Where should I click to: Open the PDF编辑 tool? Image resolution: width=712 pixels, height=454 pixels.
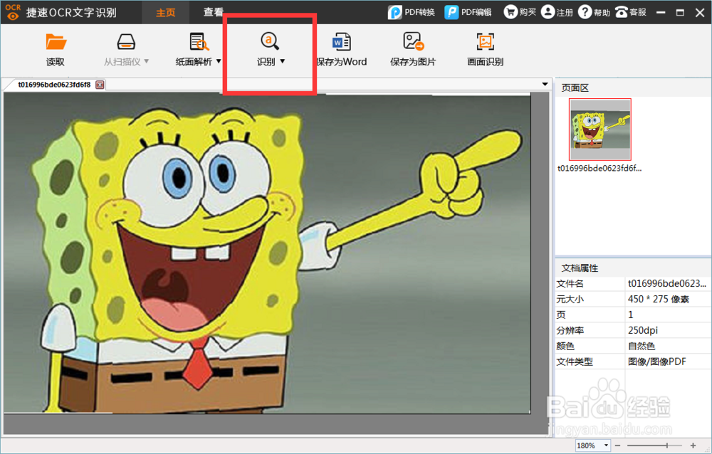(468, 12)
